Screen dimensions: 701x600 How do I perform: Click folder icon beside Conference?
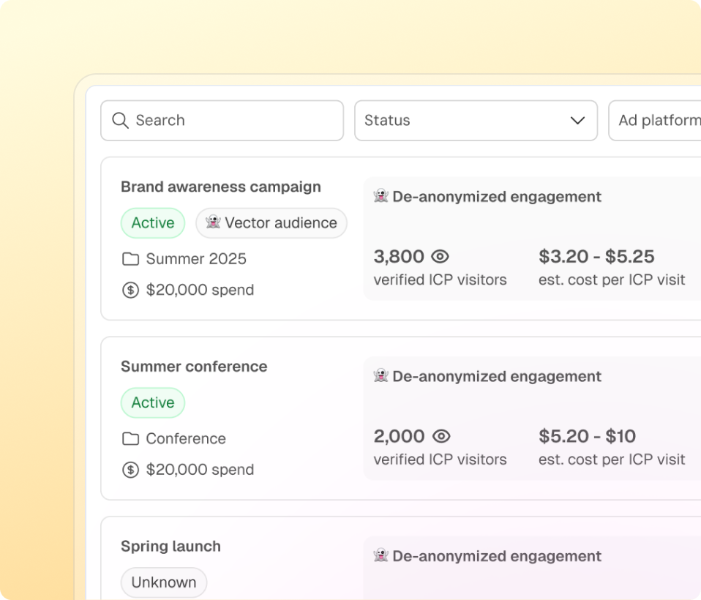tap(130, 438)
